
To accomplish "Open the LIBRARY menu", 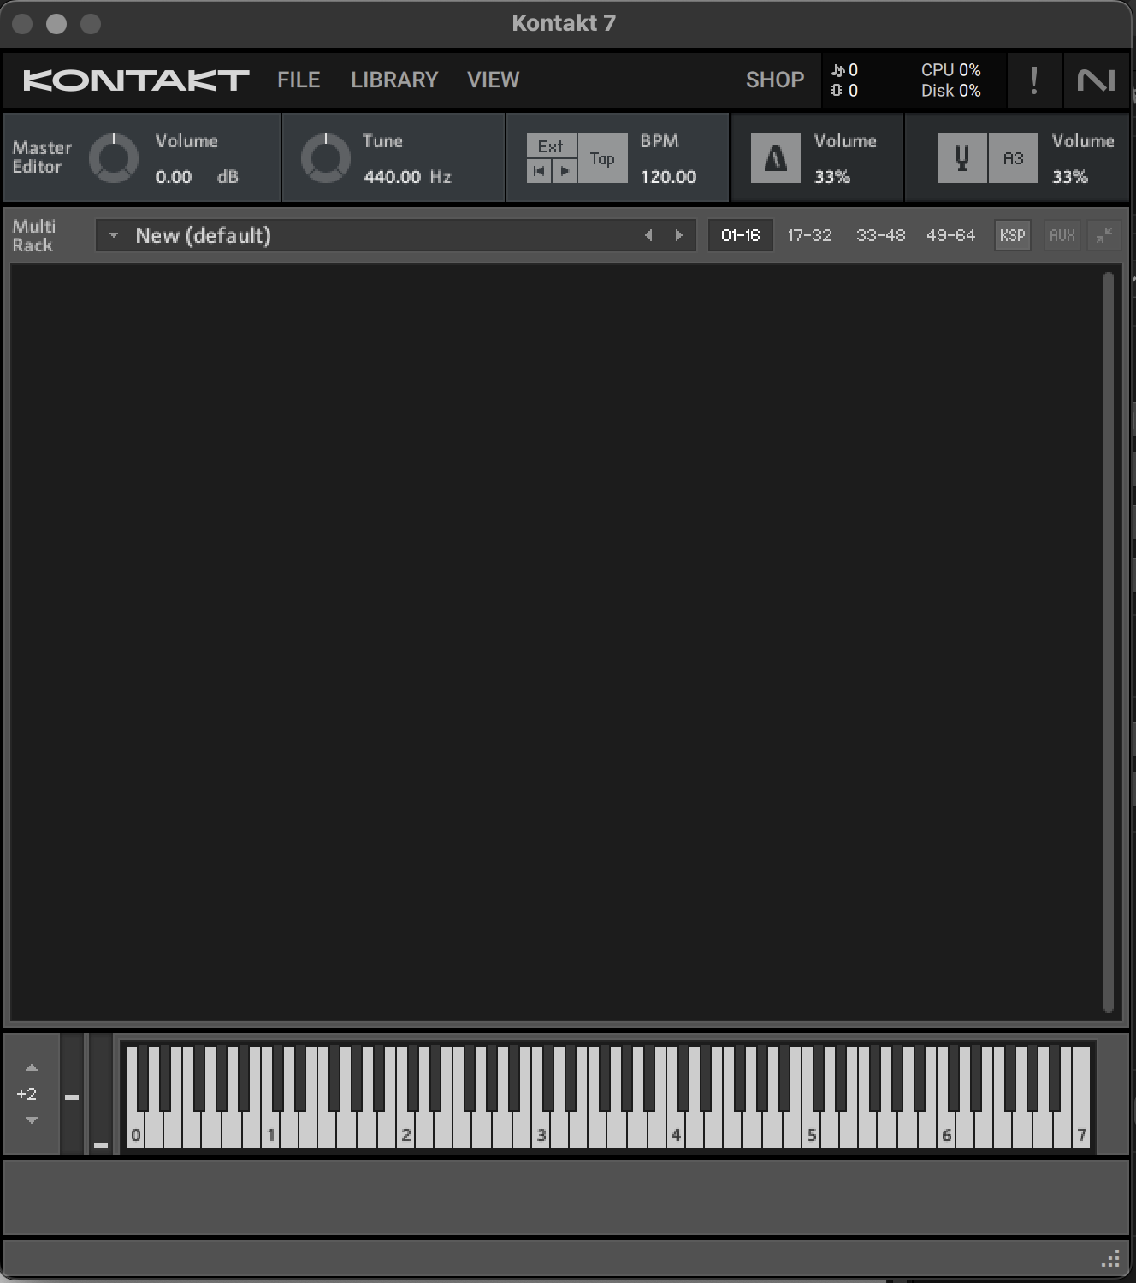I will pos(394,80).
